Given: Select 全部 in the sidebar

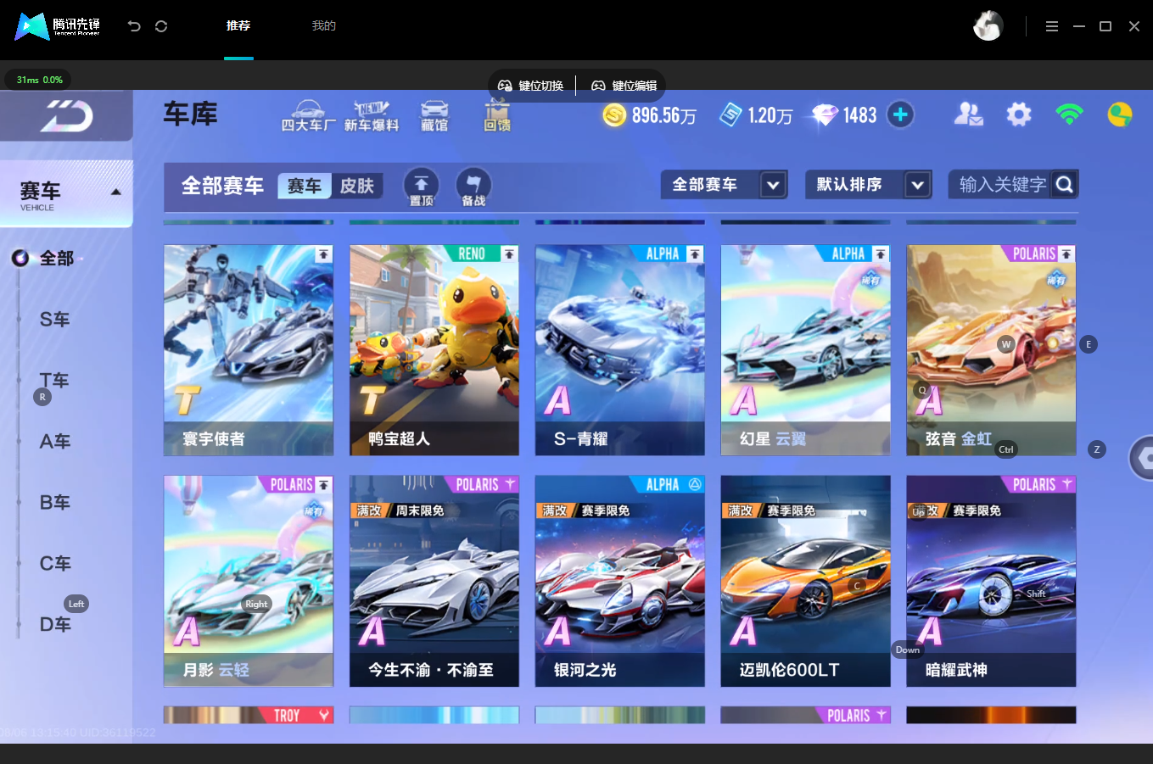Looking at the screenshot, I should tap(57, 258).
